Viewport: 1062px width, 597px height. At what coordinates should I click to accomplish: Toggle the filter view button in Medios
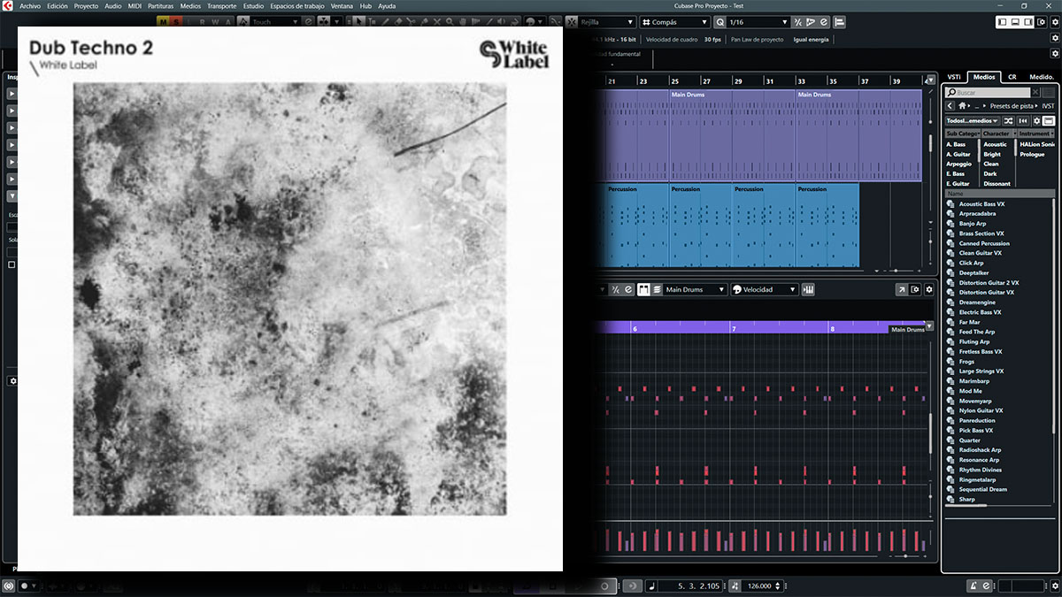click(1049, 120)
